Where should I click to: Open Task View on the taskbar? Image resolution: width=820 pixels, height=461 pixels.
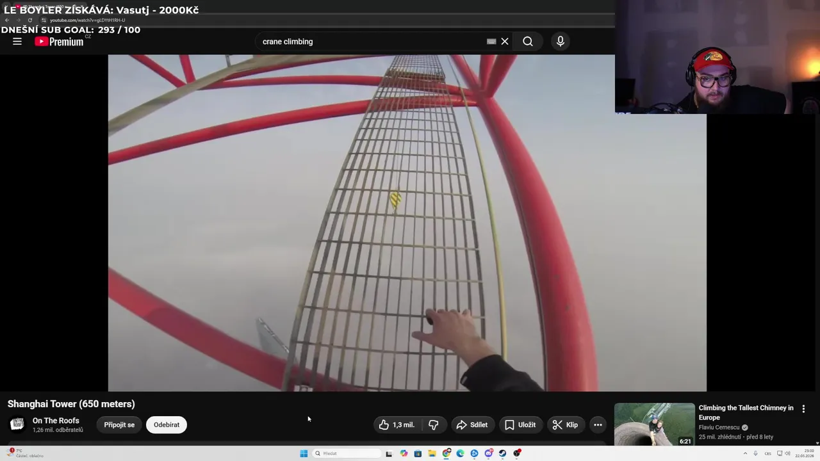[389, 453]
